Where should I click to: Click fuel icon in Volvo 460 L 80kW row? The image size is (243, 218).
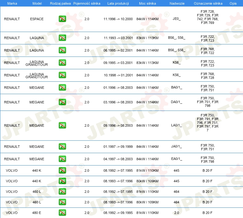tap(62, 202)
